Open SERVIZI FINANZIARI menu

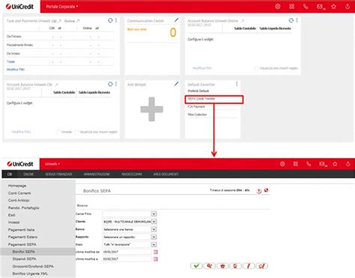(x=58, y=174)
